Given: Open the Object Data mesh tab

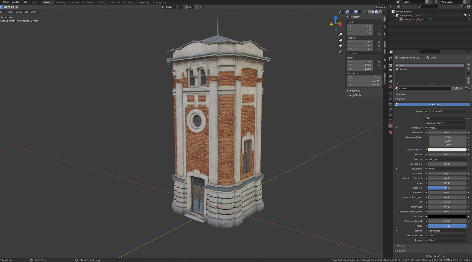Looking at the screenshot, I should pyautogui.click(x=390, y=120).
